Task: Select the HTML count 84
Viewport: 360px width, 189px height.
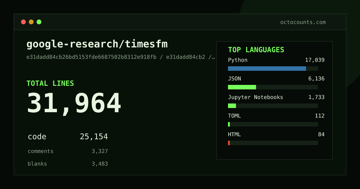Action: coord(321,134)
